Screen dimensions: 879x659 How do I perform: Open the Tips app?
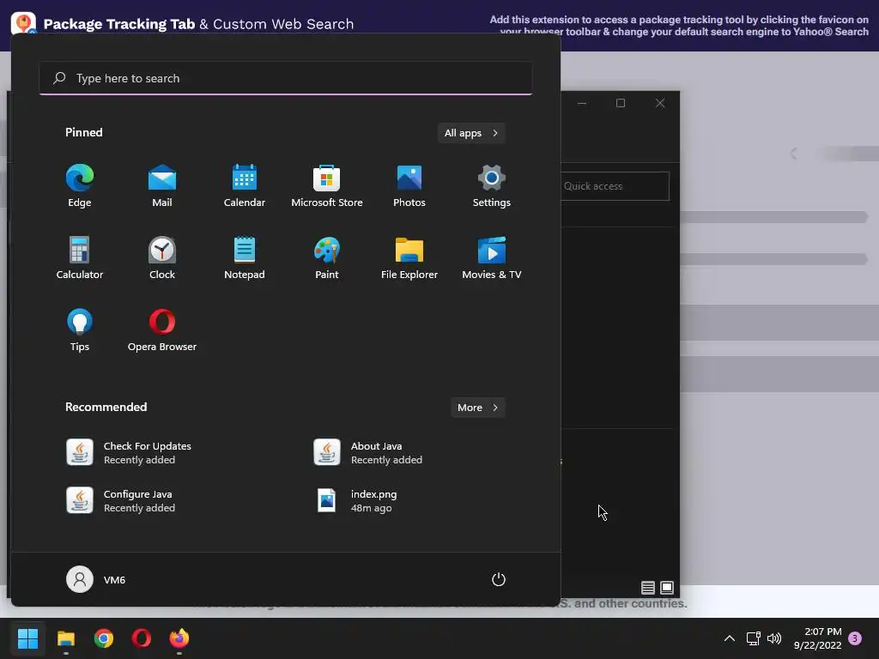tap(80, 330)
